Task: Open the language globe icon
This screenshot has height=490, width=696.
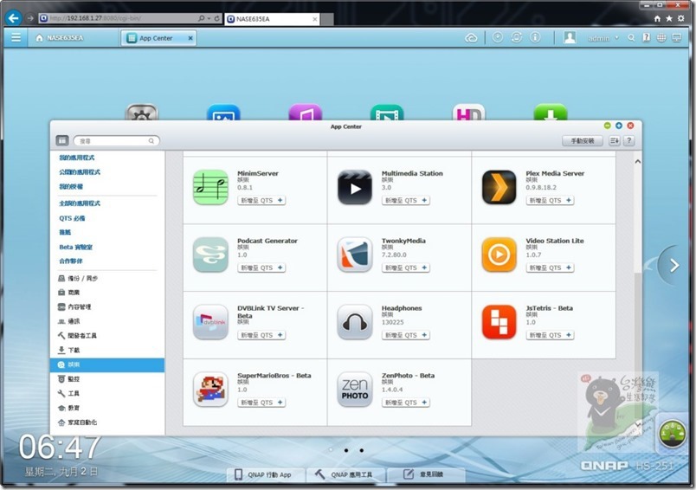Action: (x=661, y=38)
